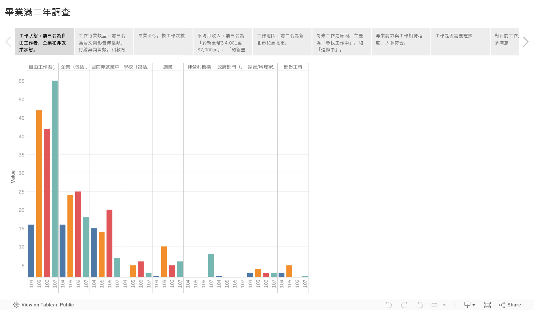This screenshot has height=310, width=534.
Task: Click column header 創業
Action: (x=168, y=67)
